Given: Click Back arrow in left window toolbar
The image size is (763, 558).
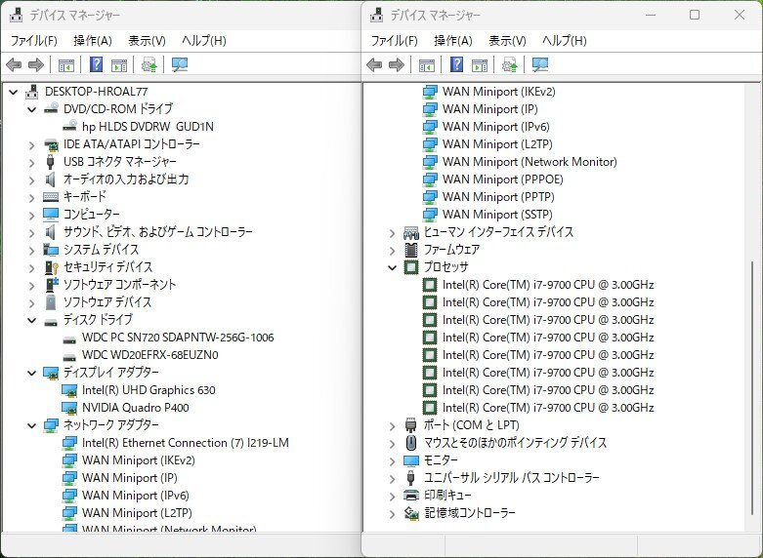Looking at the screenshot, I should (x=14, y=64).
